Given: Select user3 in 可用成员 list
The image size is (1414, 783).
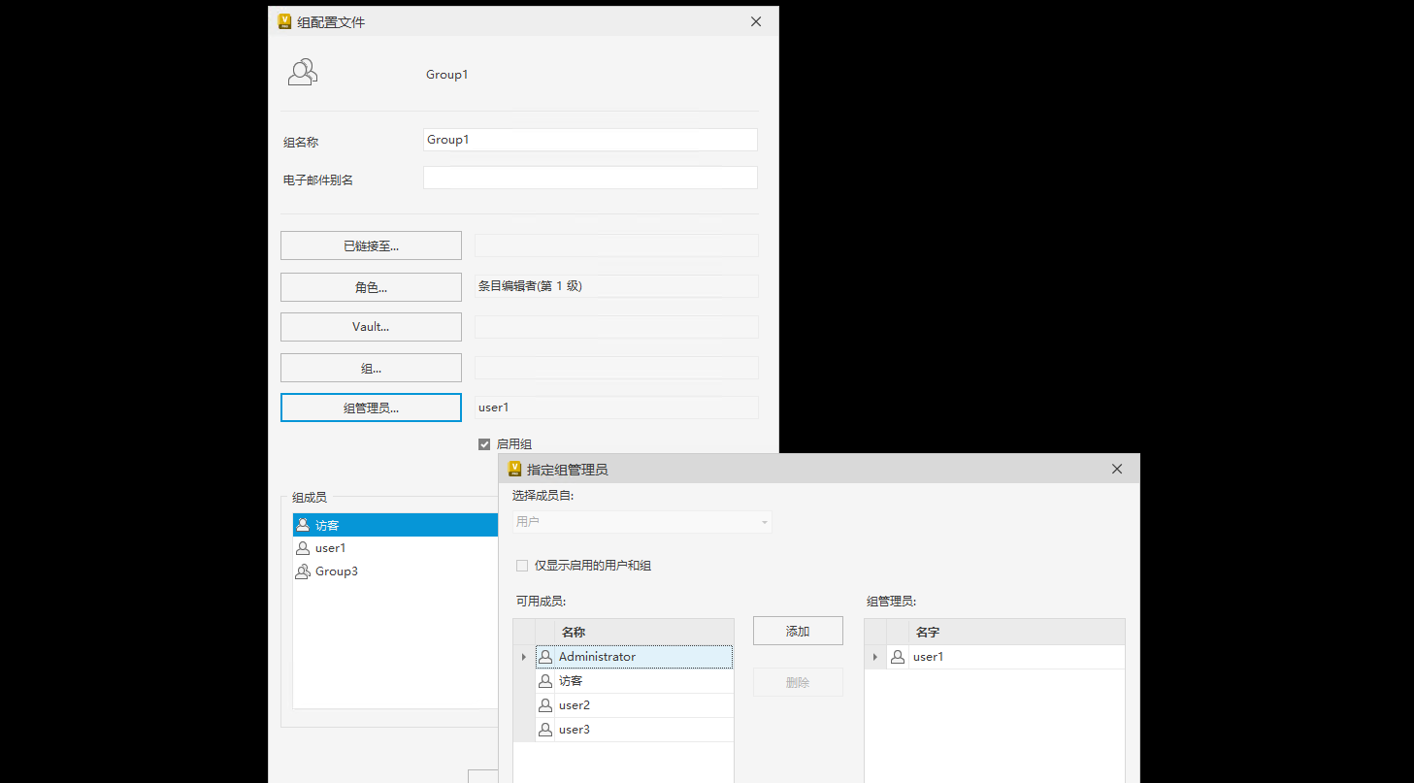Looking at the screenshot, I should pyautogui.click(x=634, y=730).
